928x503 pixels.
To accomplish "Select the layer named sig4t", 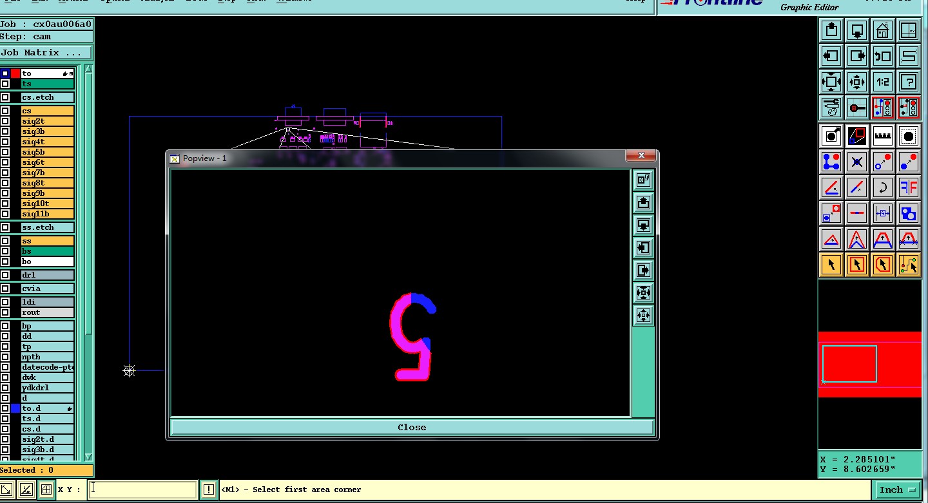I will [x=48, y=142].
